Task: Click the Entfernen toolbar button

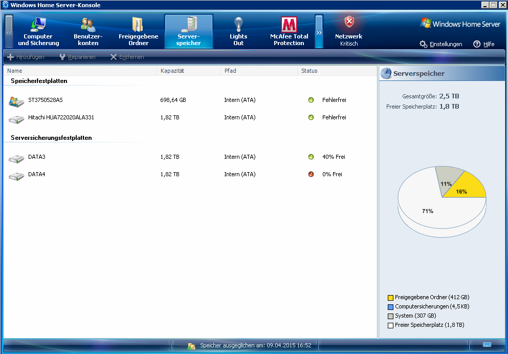Action: (x=127, y=57)
